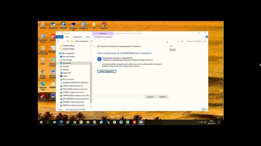Screen dimensions: 261x146
Task: Open the Windows Start menu
Action: (x=41, y=122)
